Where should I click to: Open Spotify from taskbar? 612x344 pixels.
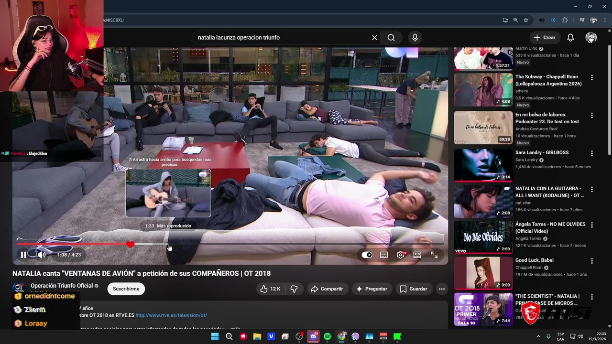click(327, 336)
